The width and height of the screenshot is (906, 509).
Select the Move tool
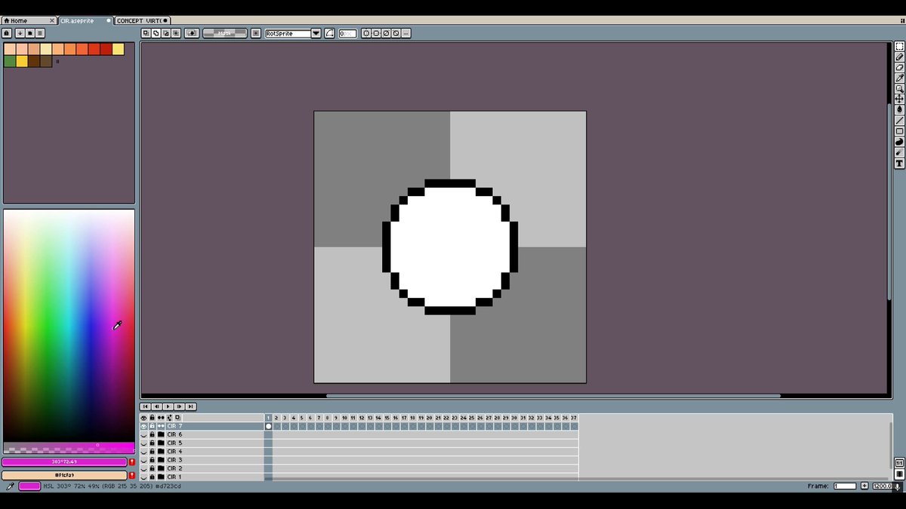point(899,99)
